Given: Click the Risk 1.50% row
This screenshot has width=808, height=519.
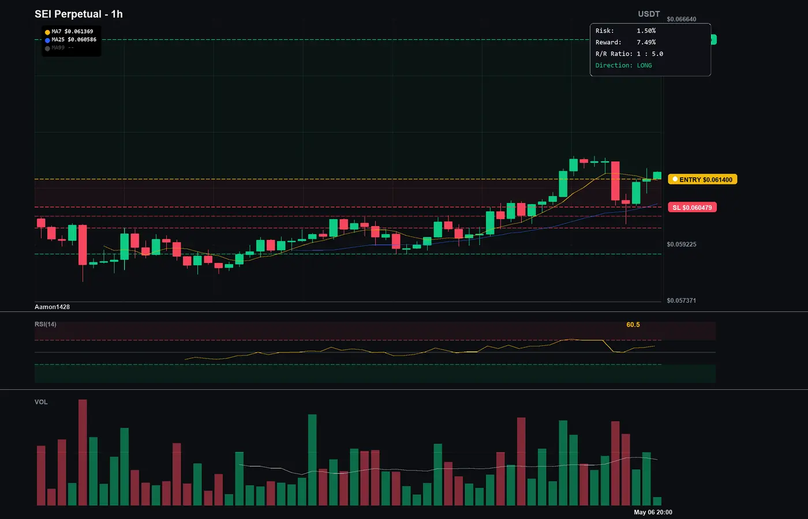Looking at the screenshot, I should tap(626, 31).
